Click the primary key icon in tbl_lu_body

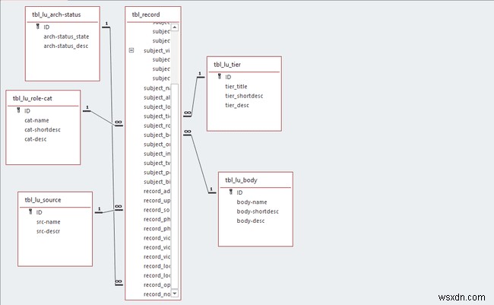click(x=231, y=192)
